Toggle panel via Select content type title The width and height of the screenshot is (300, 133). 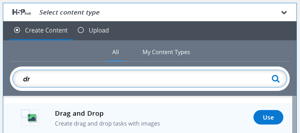(70, 12)
